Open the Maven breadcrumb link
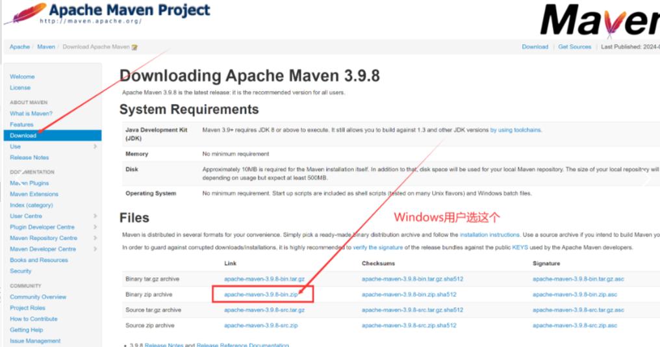The height and width of the screenshot is (347, 660). (x=46, y=47)
